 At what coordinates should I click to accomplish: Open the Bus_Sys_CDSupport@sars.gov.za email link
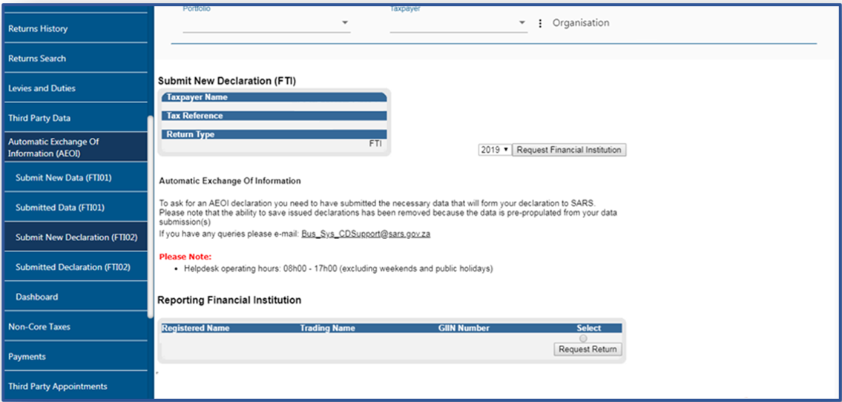pos(366,234)
